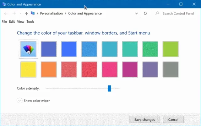This screenshot has height=126, width=201.
Task: Click the Color intensity label
Action: [x=28, y=88]
